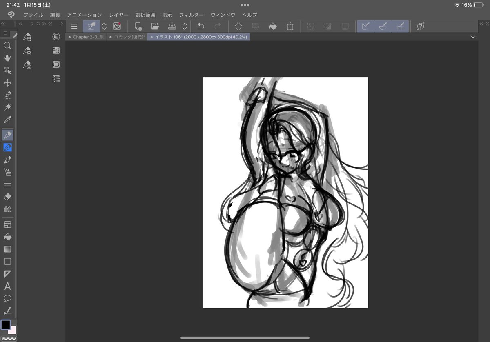Viewport: 490px width, 342px height.
Task: Open the レイヤー menu
Action: tap(119, 15)
